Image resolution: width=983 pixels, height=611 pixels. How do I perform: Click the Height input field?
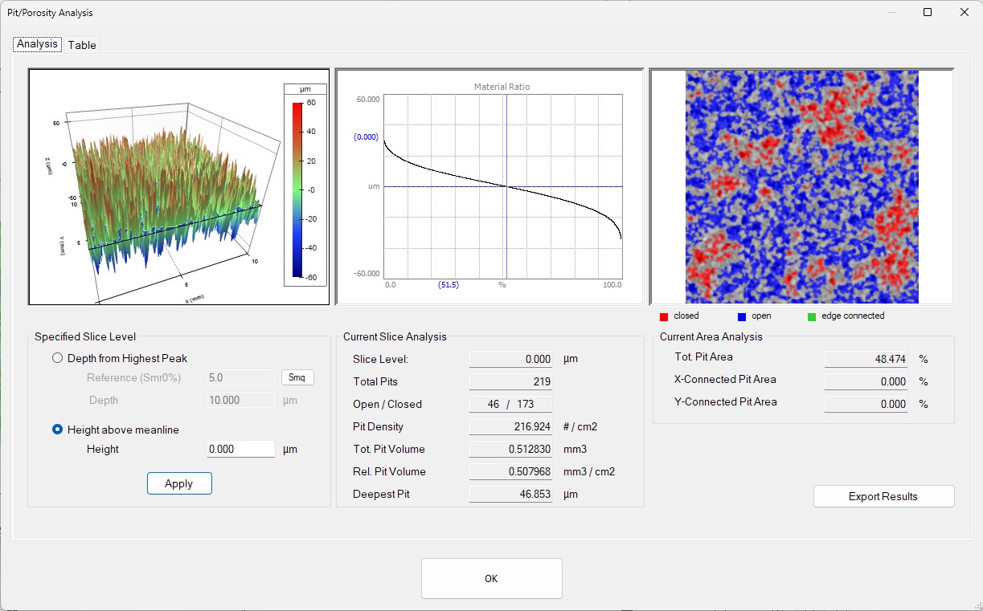point(240,449)
